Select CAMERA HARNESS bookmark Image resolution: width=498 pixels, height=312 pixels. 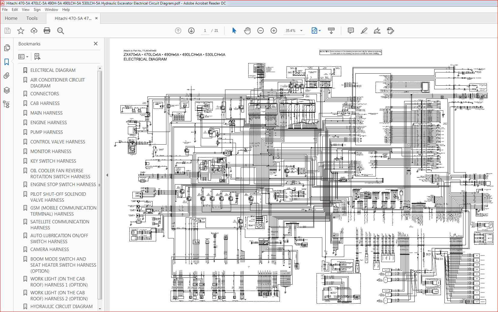50,249
